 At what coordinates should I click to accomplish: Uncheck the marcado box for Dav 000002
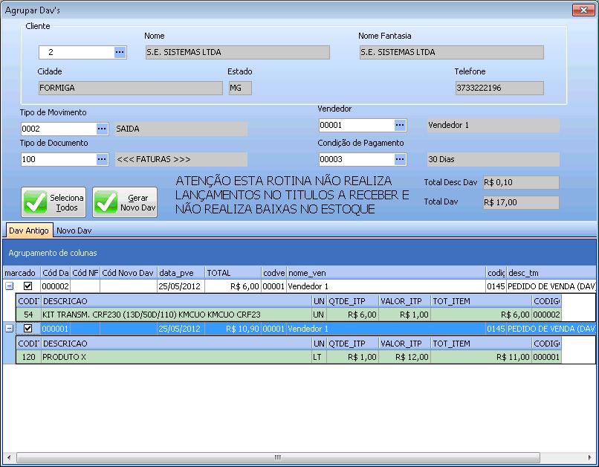pos(28,286)
